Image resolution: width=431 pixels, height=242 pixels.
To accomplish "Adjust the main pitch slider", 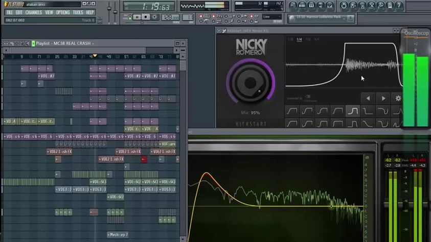I will (115, 12).
